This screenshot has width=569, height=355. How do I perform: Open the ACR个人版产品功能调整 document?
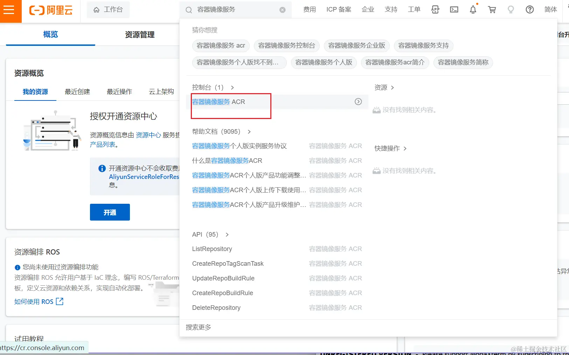(249, 175)
